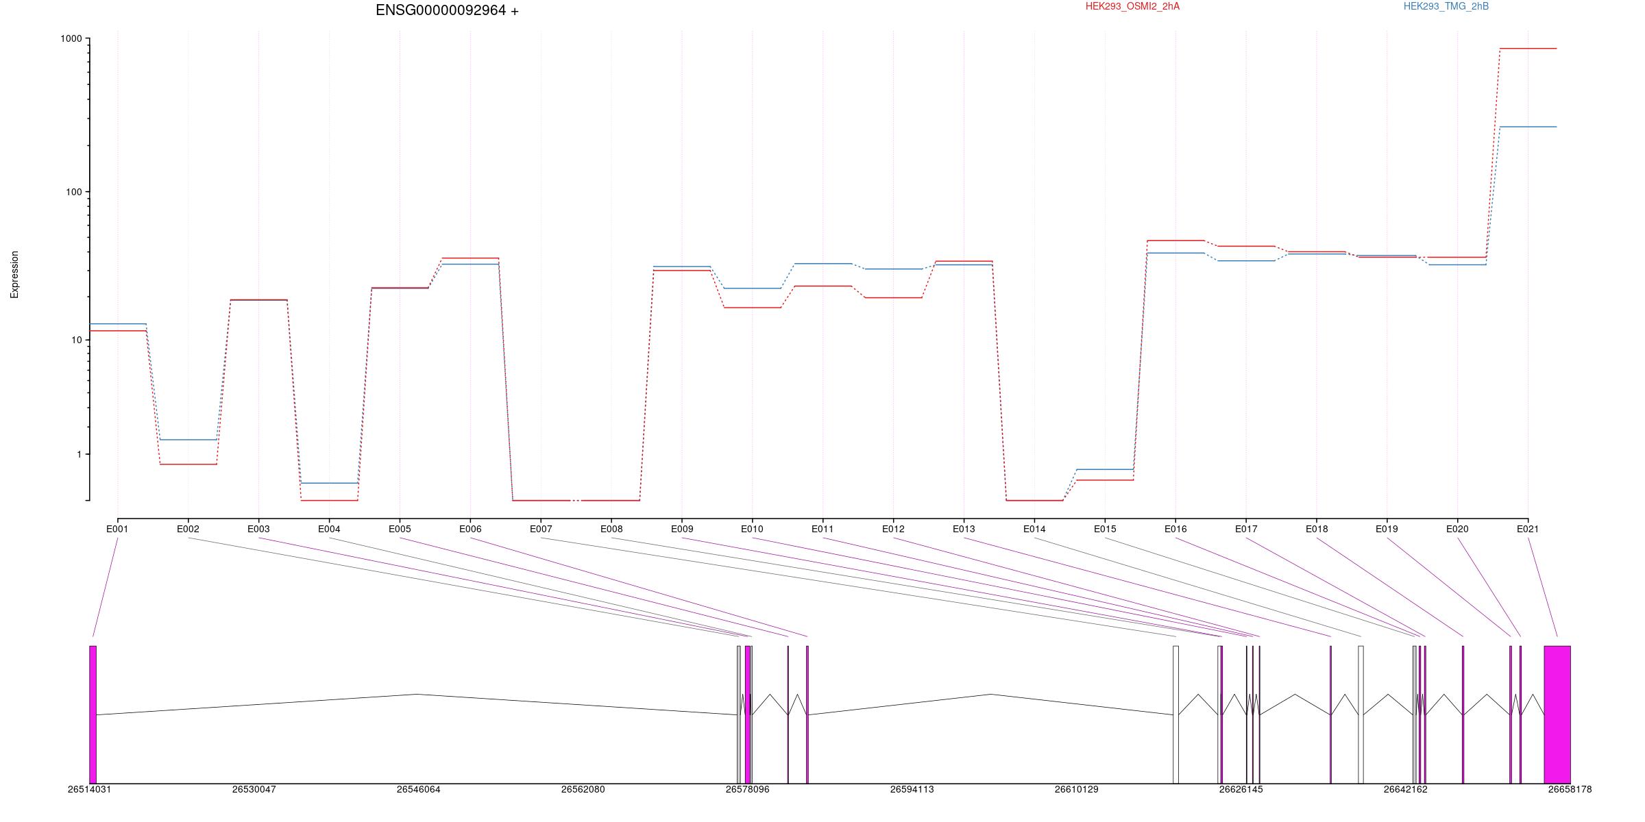1645x822 pixels.
Task: Click the first magenta exon block at gene start
Action: pos(93,714)
